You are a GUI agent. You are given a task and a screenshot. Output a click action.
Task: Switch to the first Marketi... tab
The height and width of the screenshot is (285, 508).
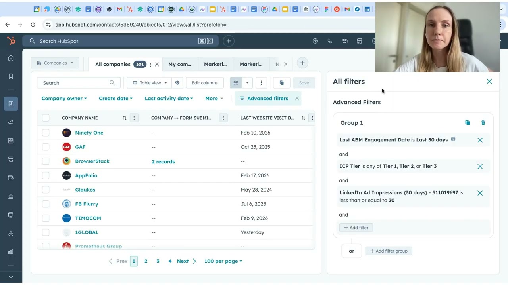(216, 64)
